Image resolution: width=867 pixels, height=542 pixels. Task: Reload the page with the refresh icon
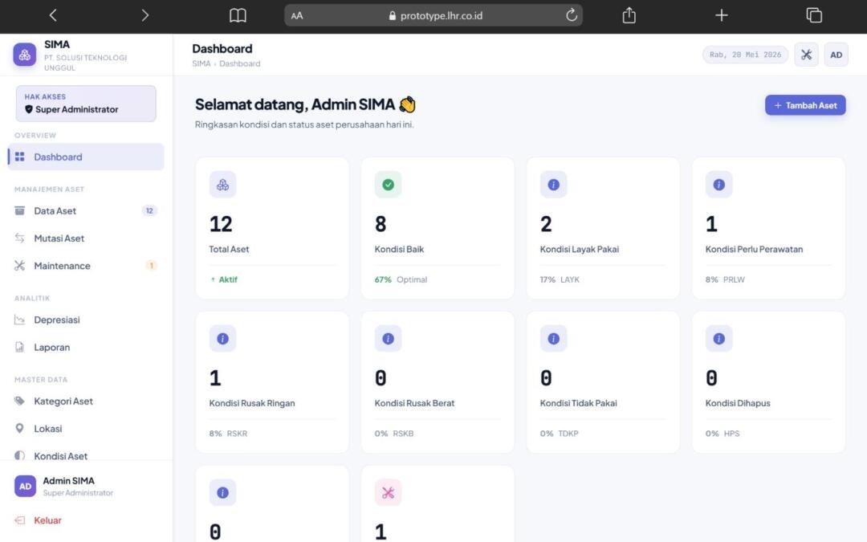coord(572,15)
